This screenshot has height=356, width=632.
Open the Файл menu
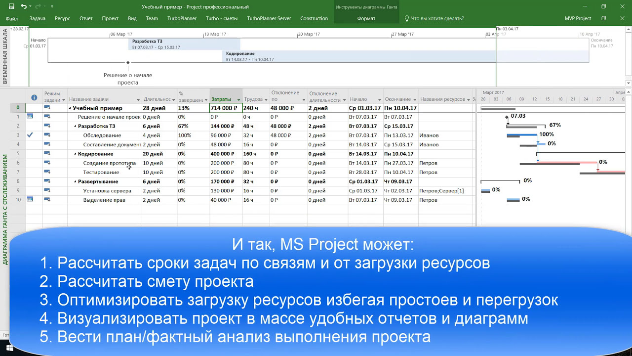point(12,18)
